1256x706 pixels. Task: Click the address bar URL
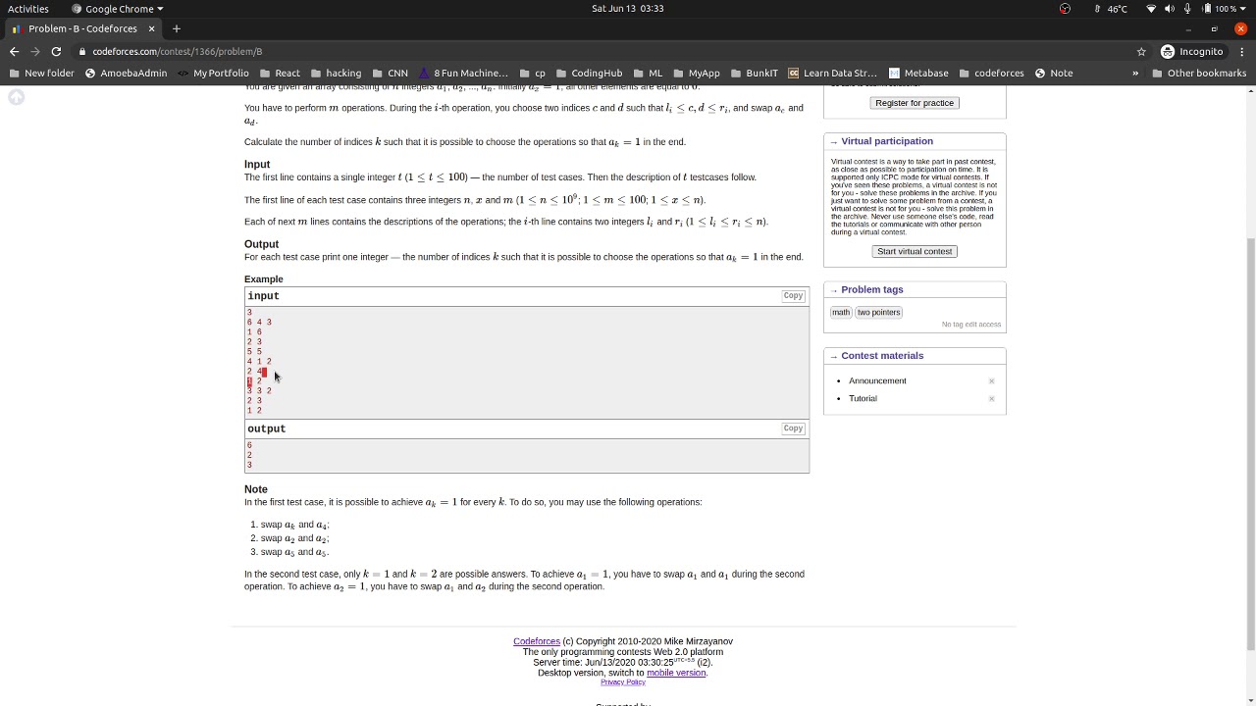(x=178, y=51)
